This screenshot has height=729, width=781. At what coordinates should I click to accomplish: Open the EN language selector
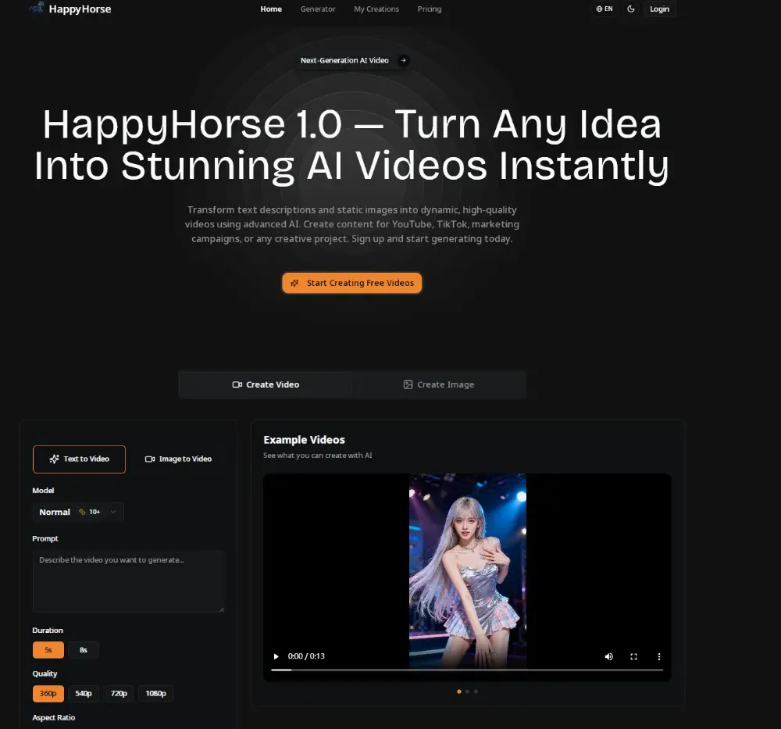coord(604,9)
